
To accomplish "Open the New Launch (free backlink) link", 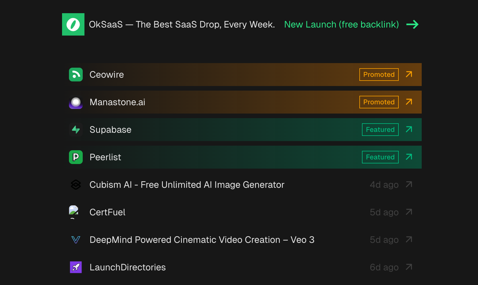I will [x=341, y=24].
